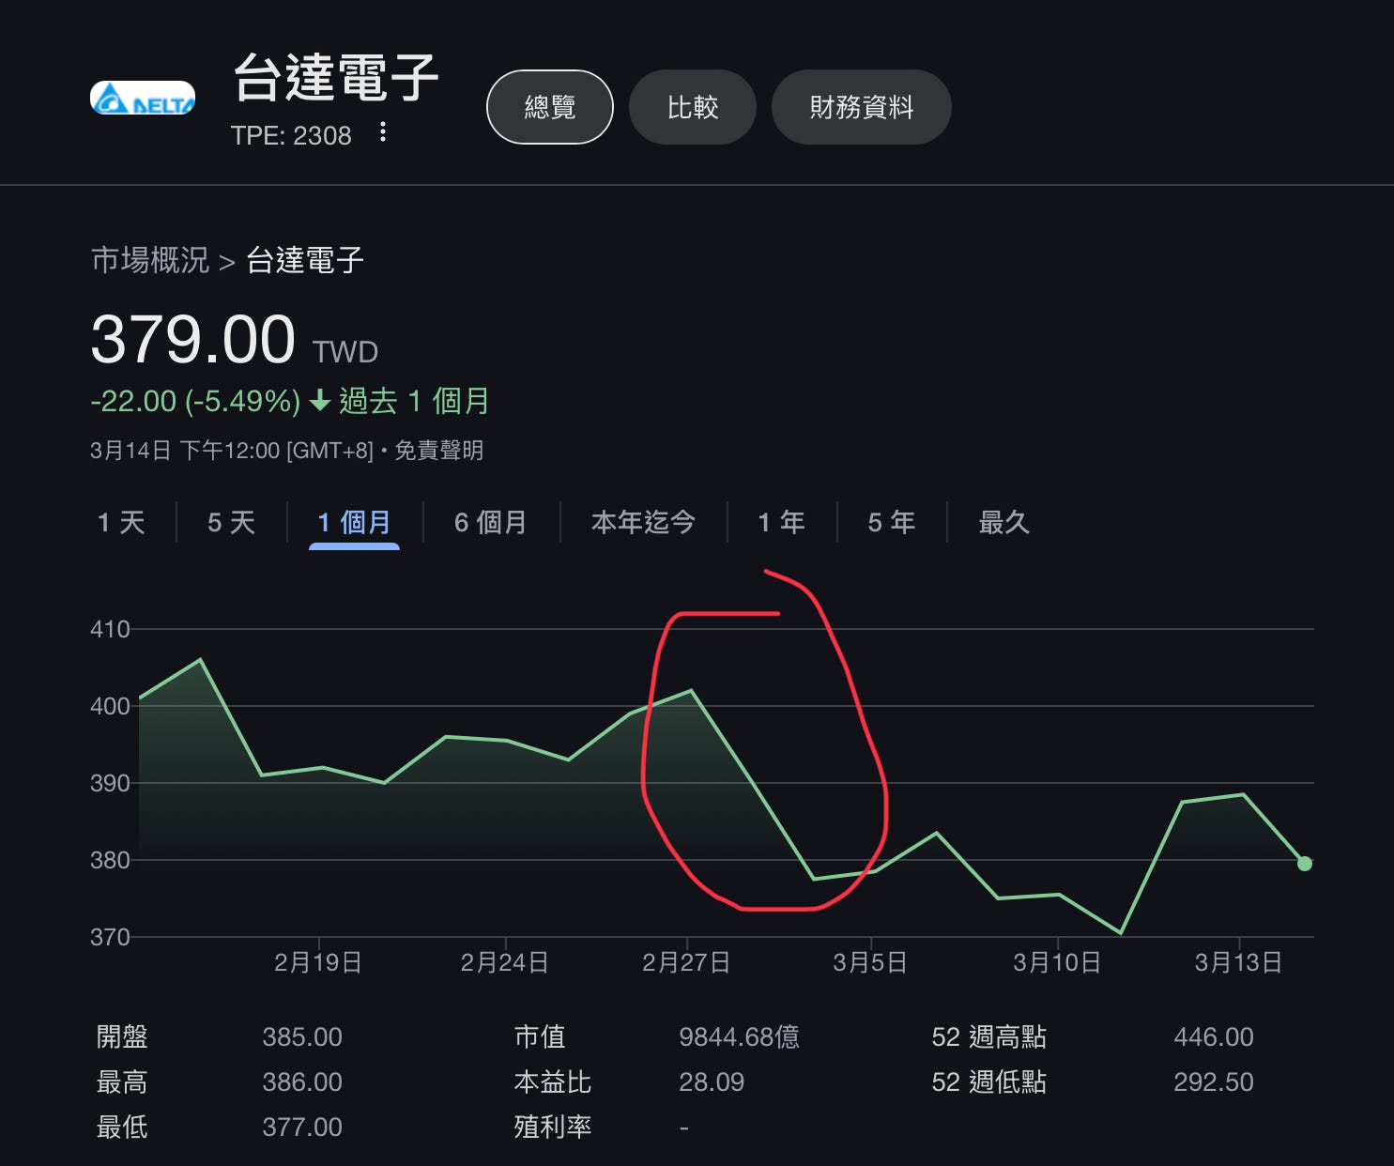Switch chart to 最久 range

pos(1003,522)
